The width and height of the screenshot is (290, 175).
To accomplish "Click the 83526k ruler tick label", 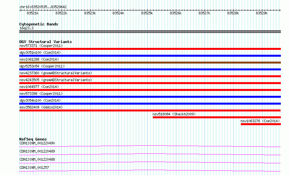I will coord(176,13).
